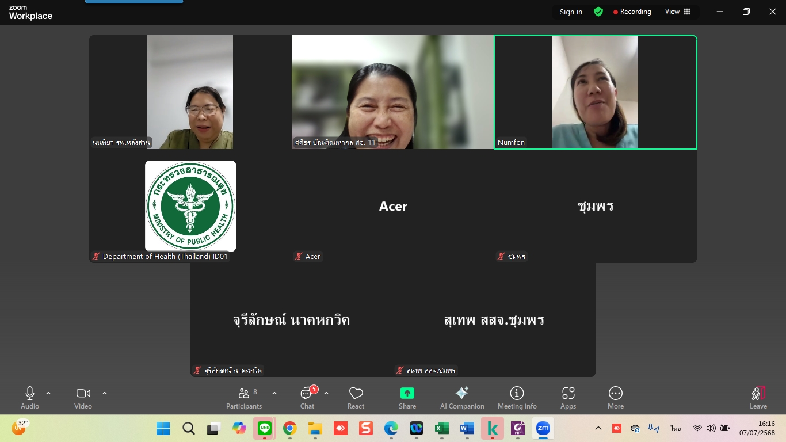Toggle the Thai language input indicator
The height and width of the screenshot is (442, 786).
coord(676,428)
